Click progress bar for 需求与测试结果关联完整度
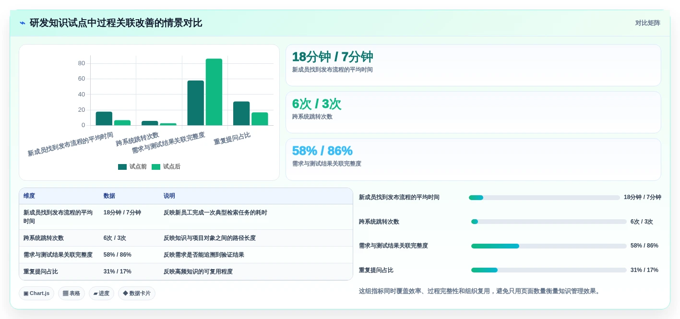This screenshot has width=680, height=319. 549,246
